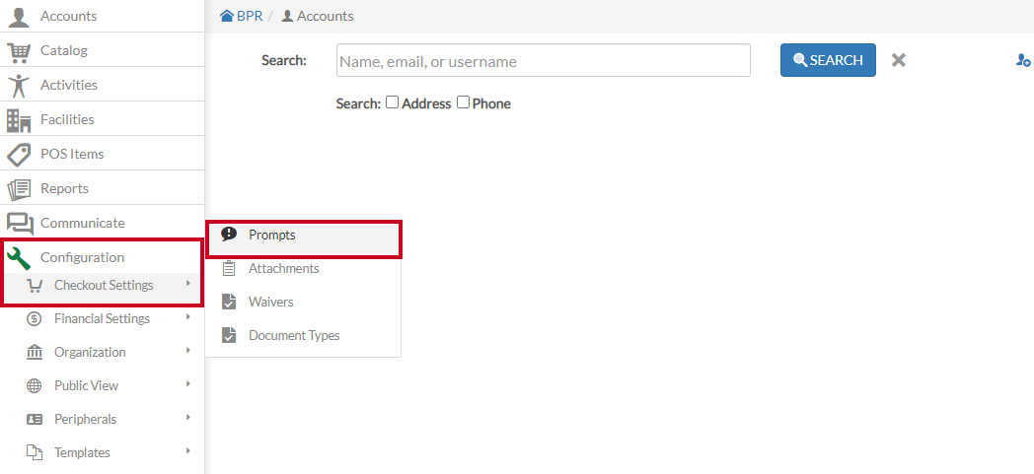Click the Waivers document check icon
The height and width of the screenshot is (474, 1034).
pyautogui.click(x=229, y=302)
